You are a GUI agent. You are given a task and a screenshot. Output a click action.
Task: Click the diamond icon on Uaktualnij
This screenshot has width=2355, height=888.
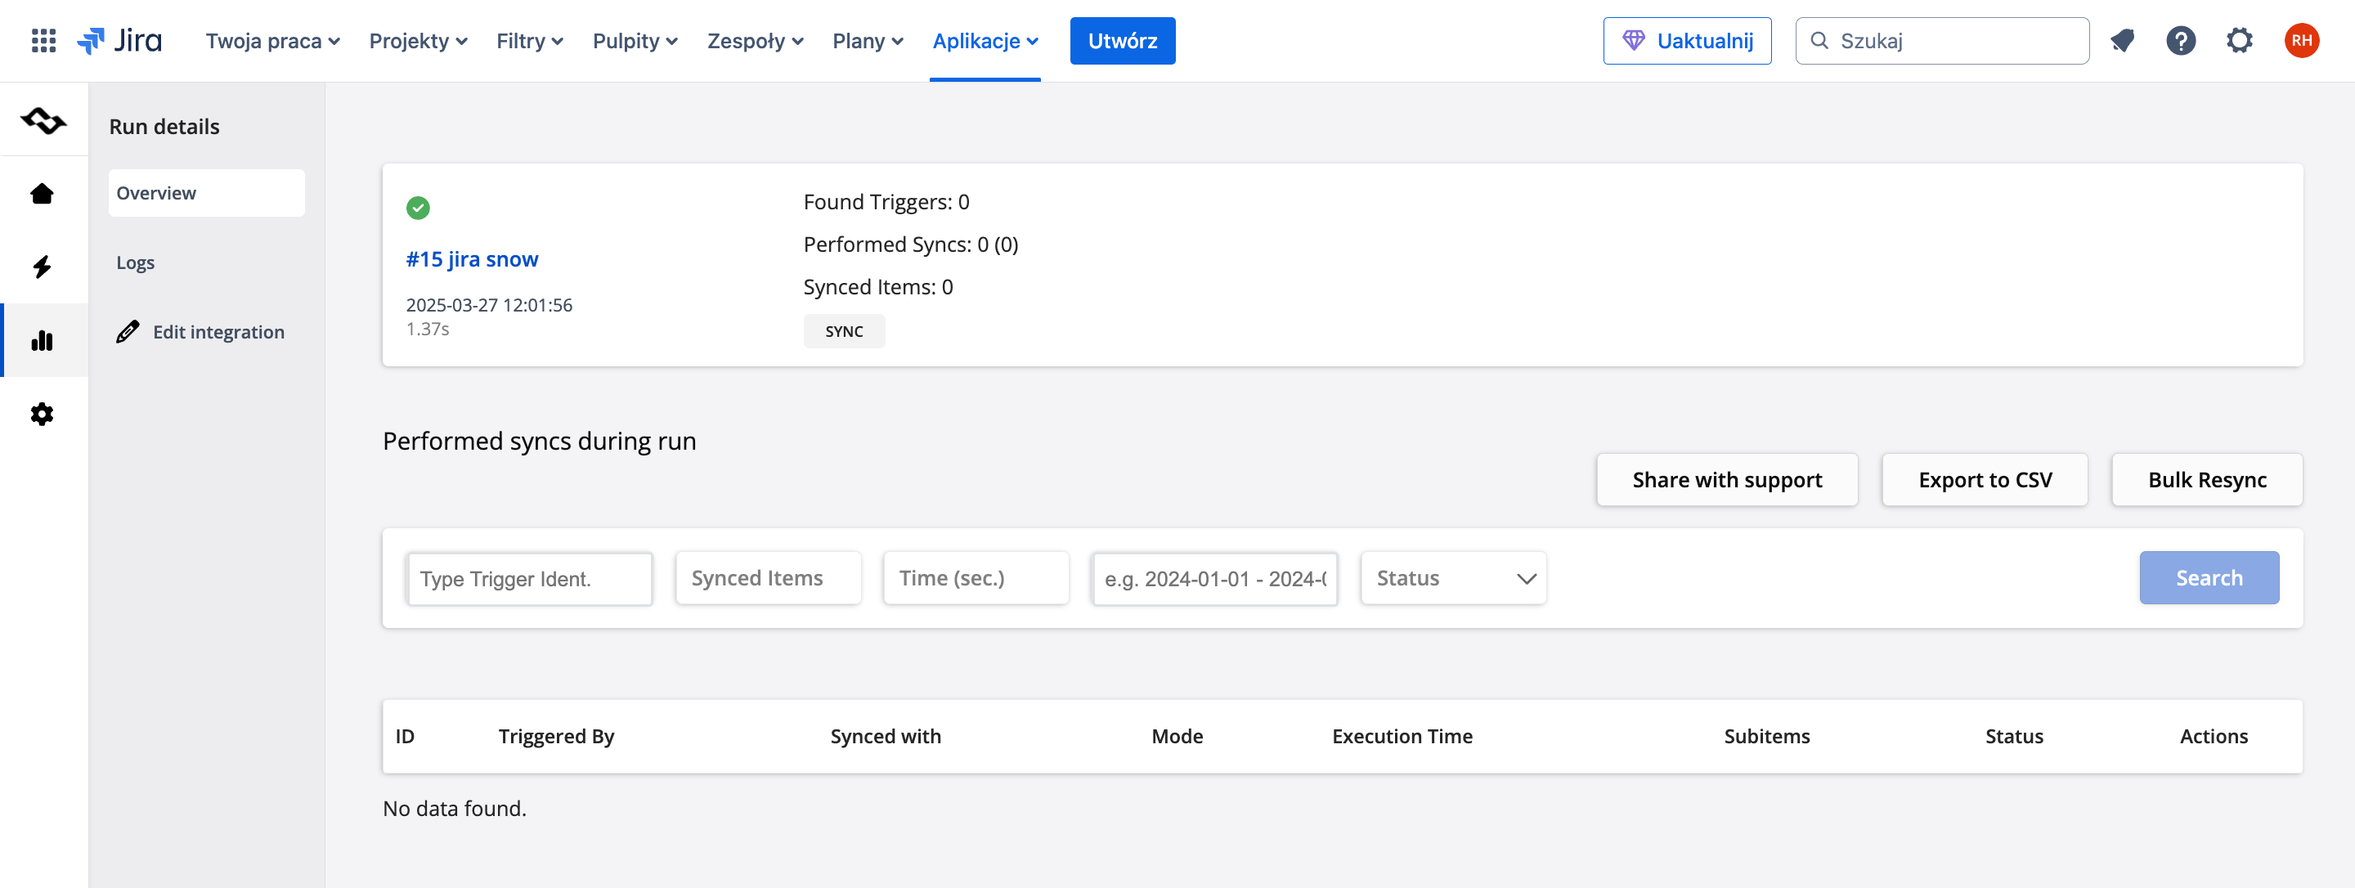click(1633, 41)
